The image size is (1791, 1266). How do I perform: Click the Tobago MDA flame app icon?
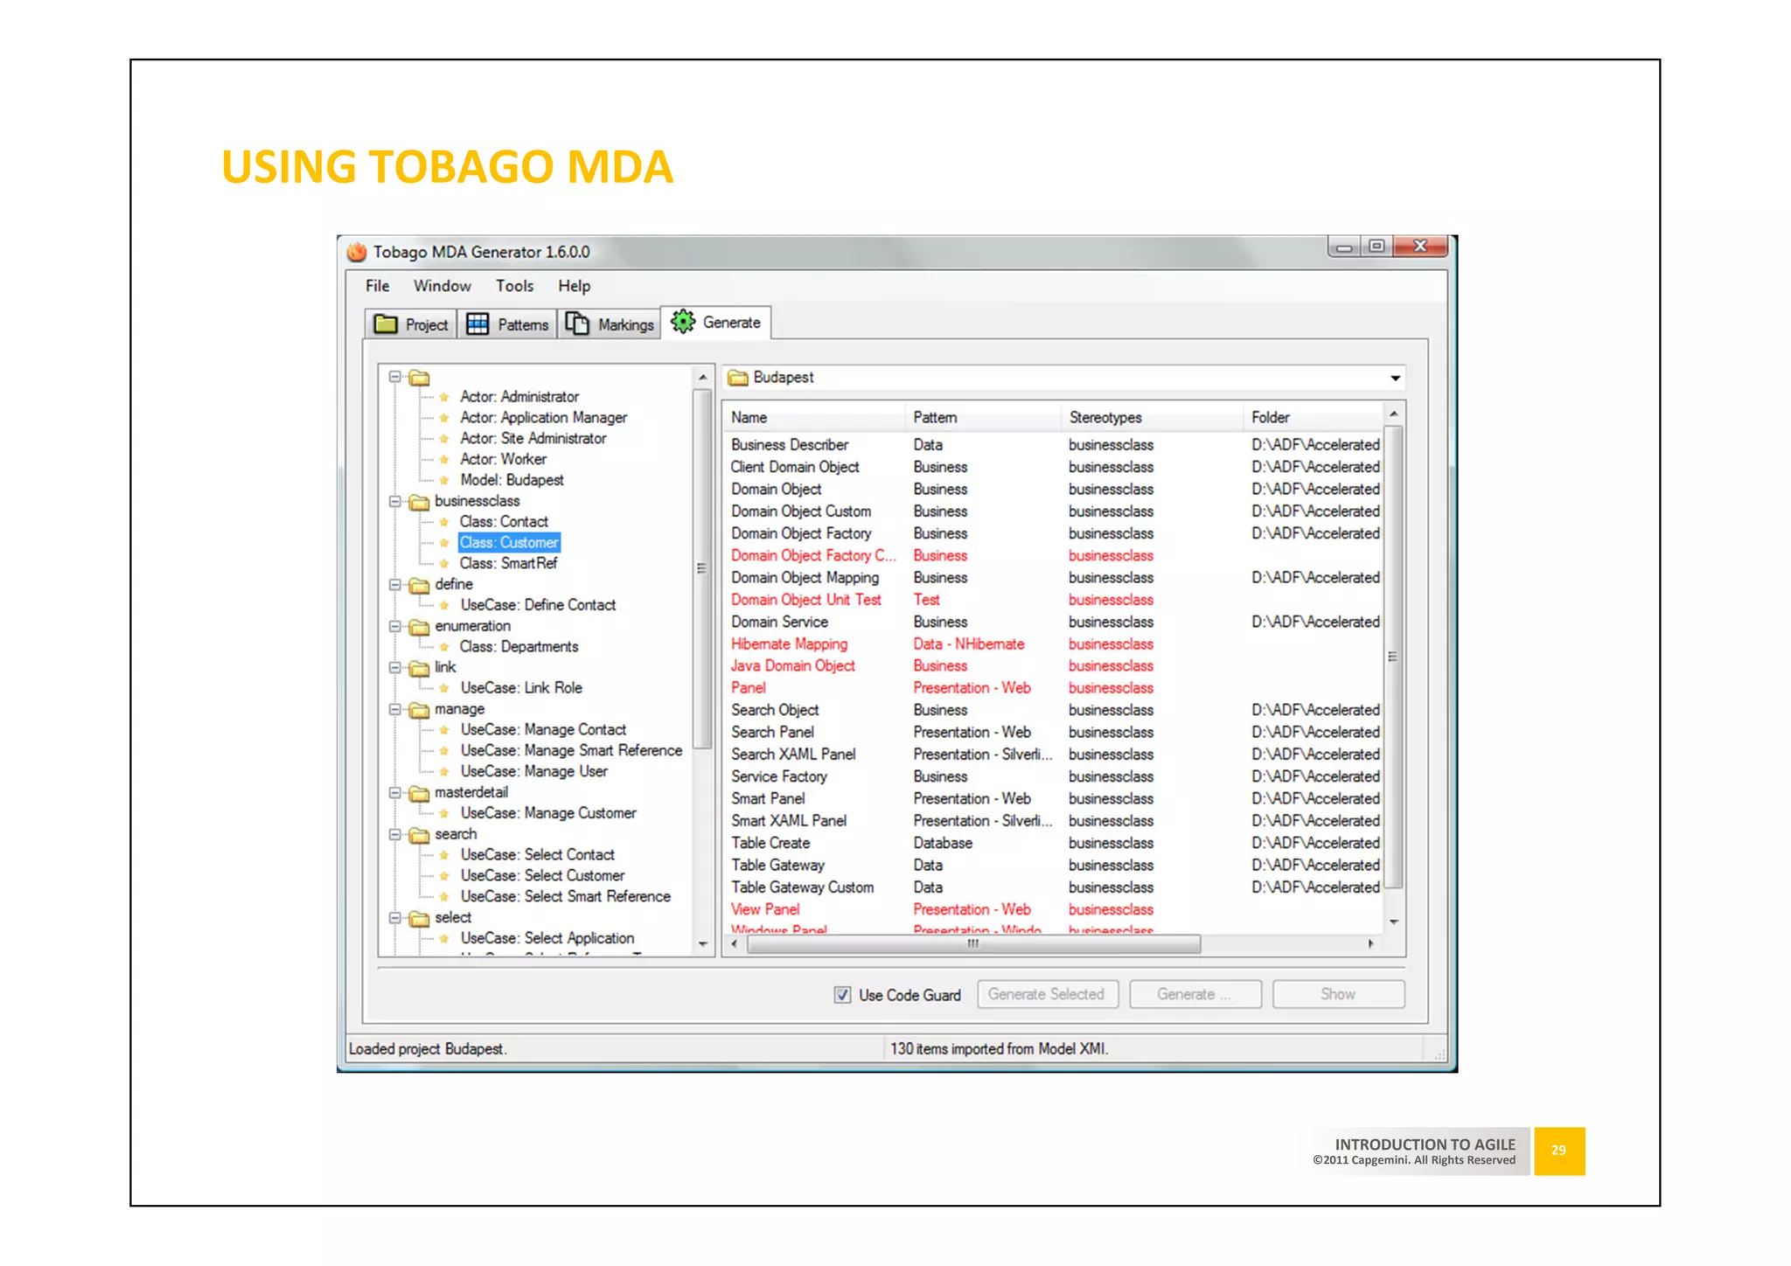tap(357, 252)
